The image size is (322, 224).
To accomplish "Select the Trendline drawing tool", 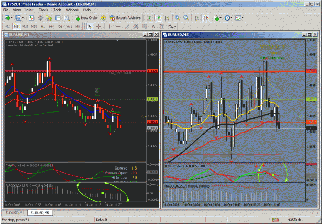I will [x=127, y=26].
